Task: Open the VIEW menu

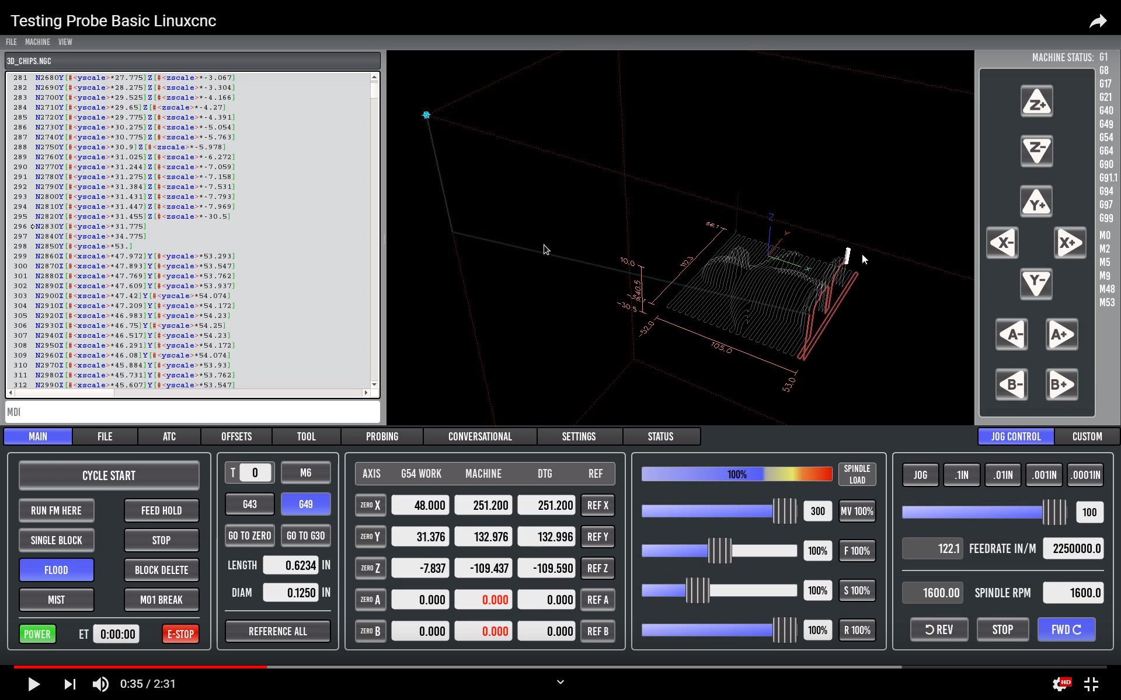Action: click(65, 42)
